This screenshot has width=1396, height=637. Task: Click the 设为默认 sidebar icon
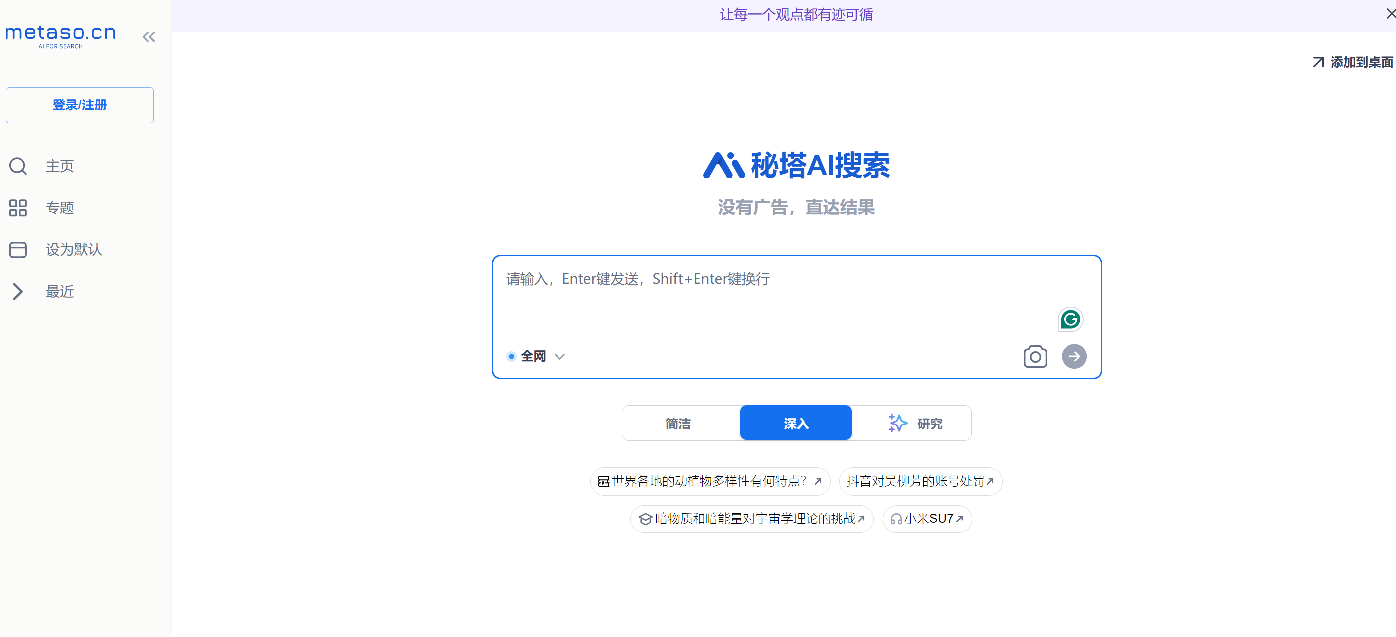18,249
